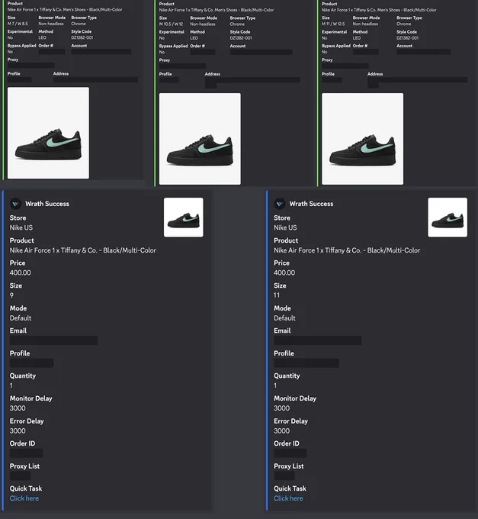The width and height of the screenshot is (478, 519).
Task: Click redacted Order ID in size 9 card
Action: pyautogui.click(x=26, y=453)
